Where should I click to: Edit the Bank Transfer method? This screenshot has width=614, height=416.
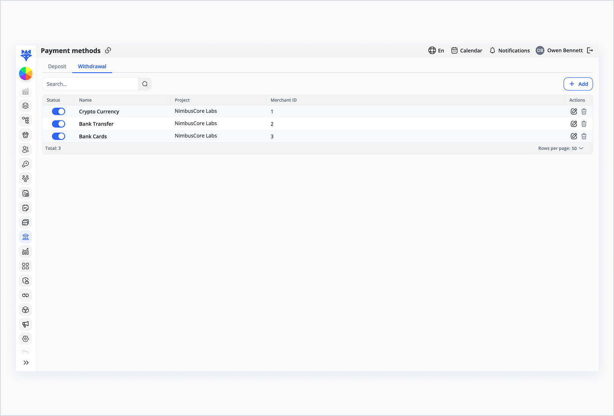tap(574, 124)
